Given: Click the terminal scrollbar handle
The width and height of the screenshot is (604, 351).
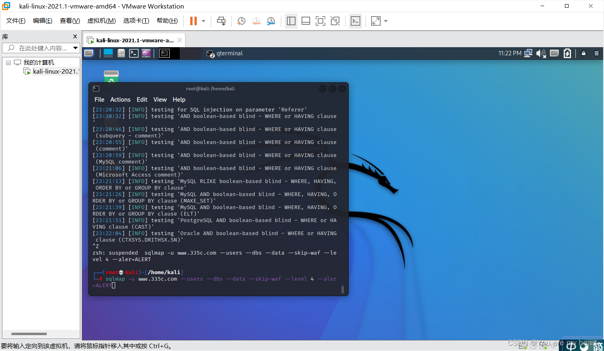Looking at the screenshot, I should pos(342,289).
